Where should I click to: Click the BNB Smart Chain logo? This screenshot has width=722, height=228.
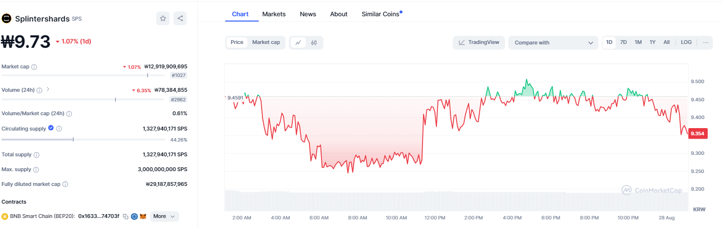click(5, 217)
